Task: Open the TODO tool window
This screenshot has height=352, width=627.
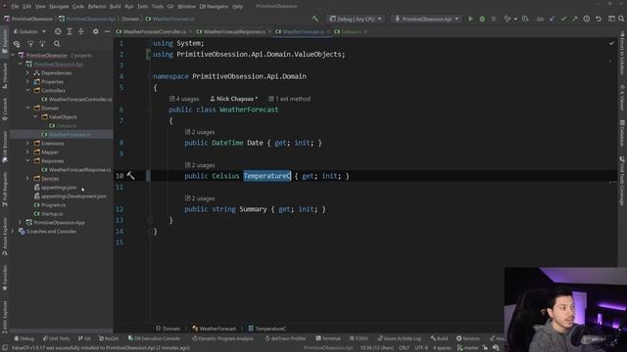Action: pos(359,338)
